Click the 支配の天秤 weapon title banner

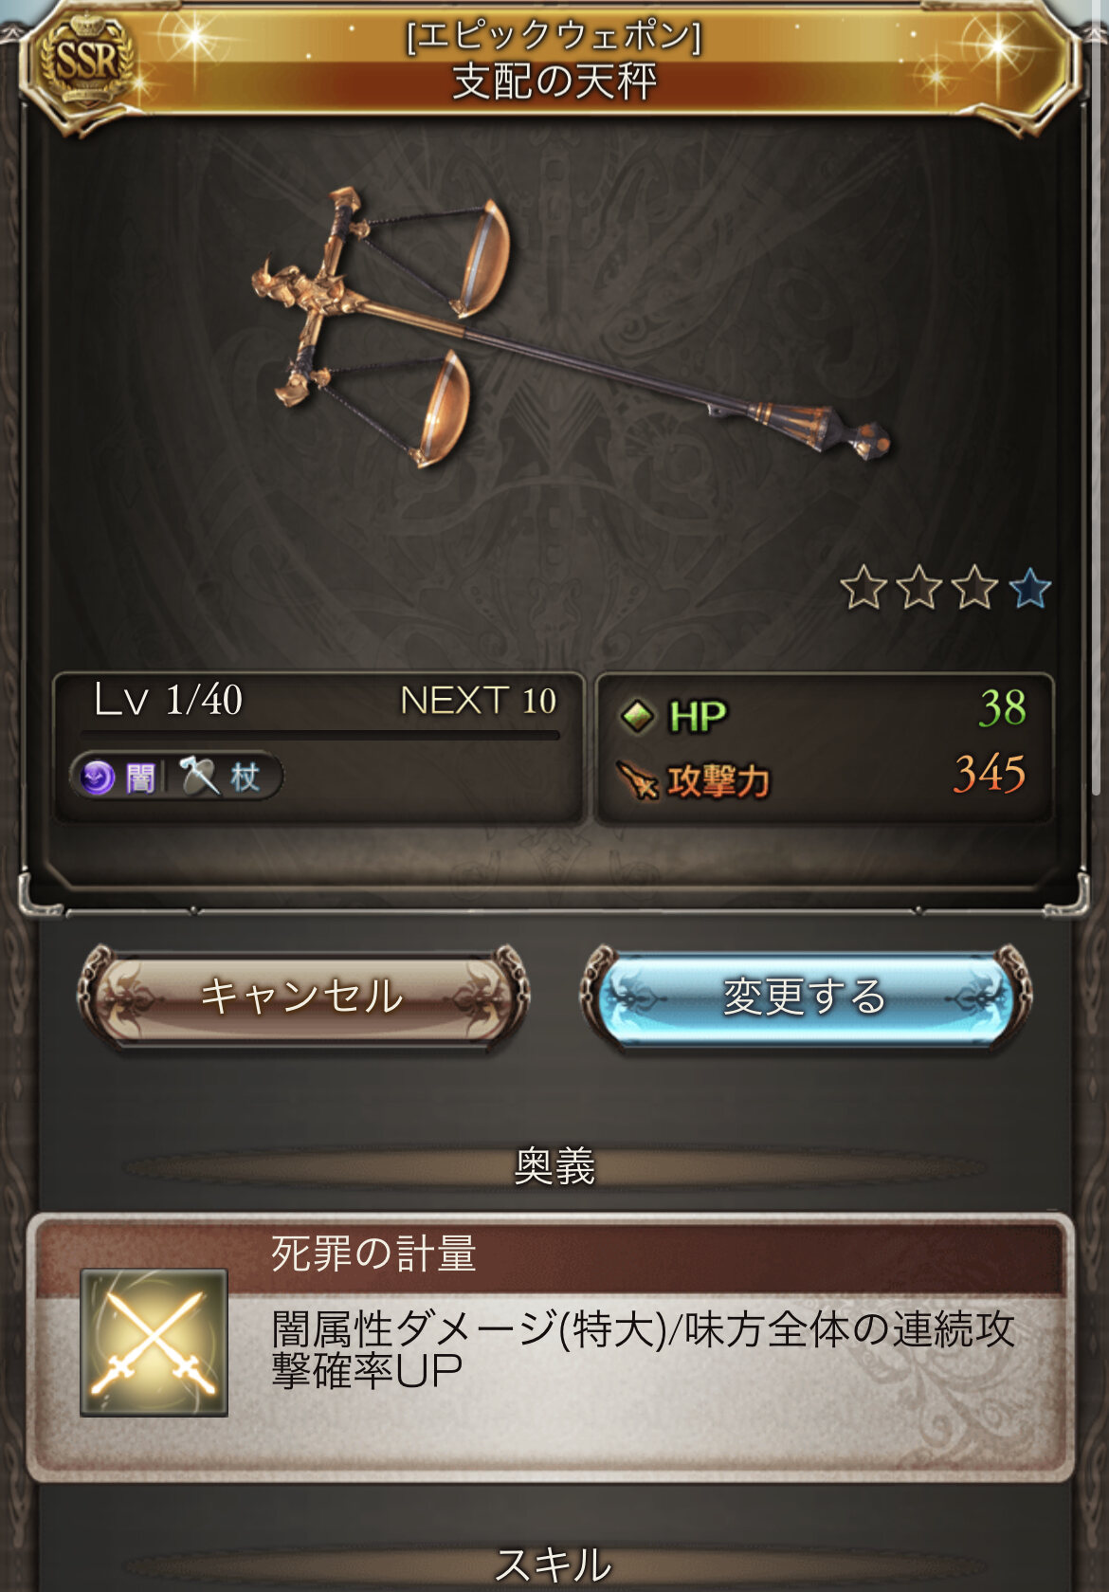[554, 63]
